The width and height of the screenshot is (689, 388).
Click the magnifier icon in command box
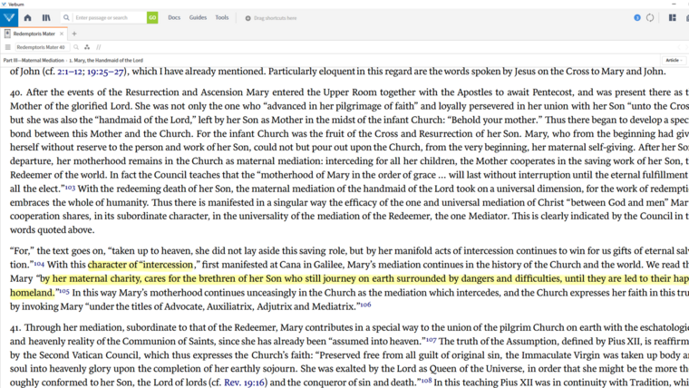[66, 18]
